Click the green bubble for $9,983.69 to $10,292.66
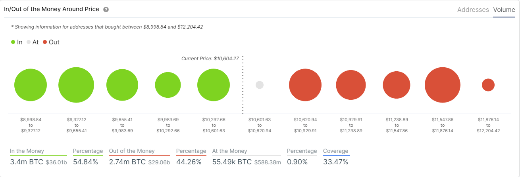The image size is (520, 177). (168, 85)
